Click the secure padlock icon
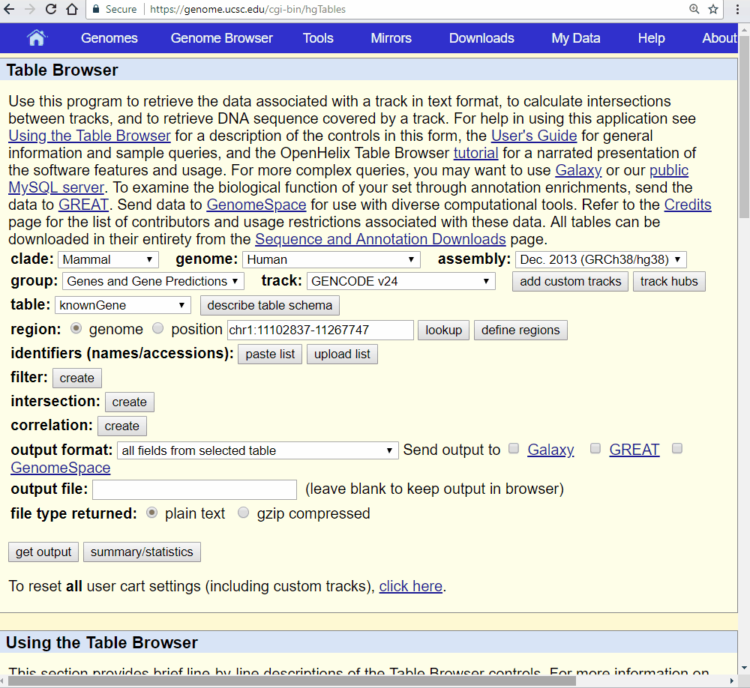 pos(96,10)
